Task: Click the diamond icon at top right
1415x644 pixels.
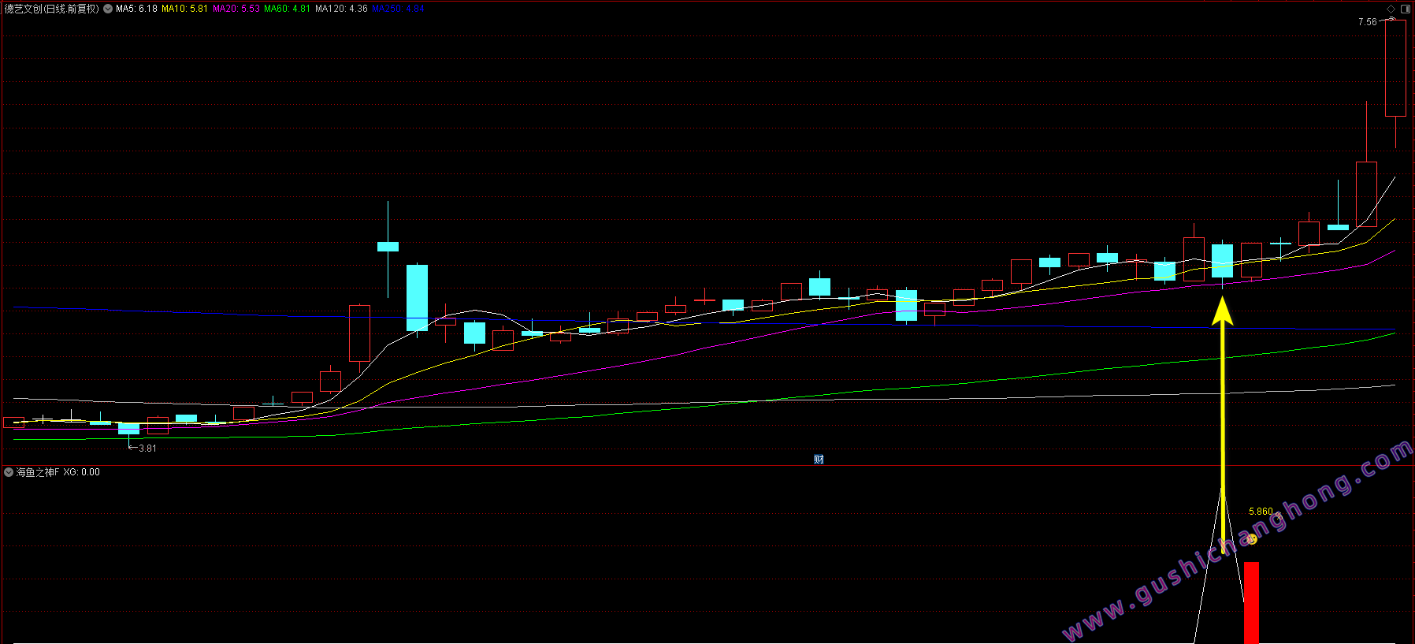Action: (x=1391, y=9)
